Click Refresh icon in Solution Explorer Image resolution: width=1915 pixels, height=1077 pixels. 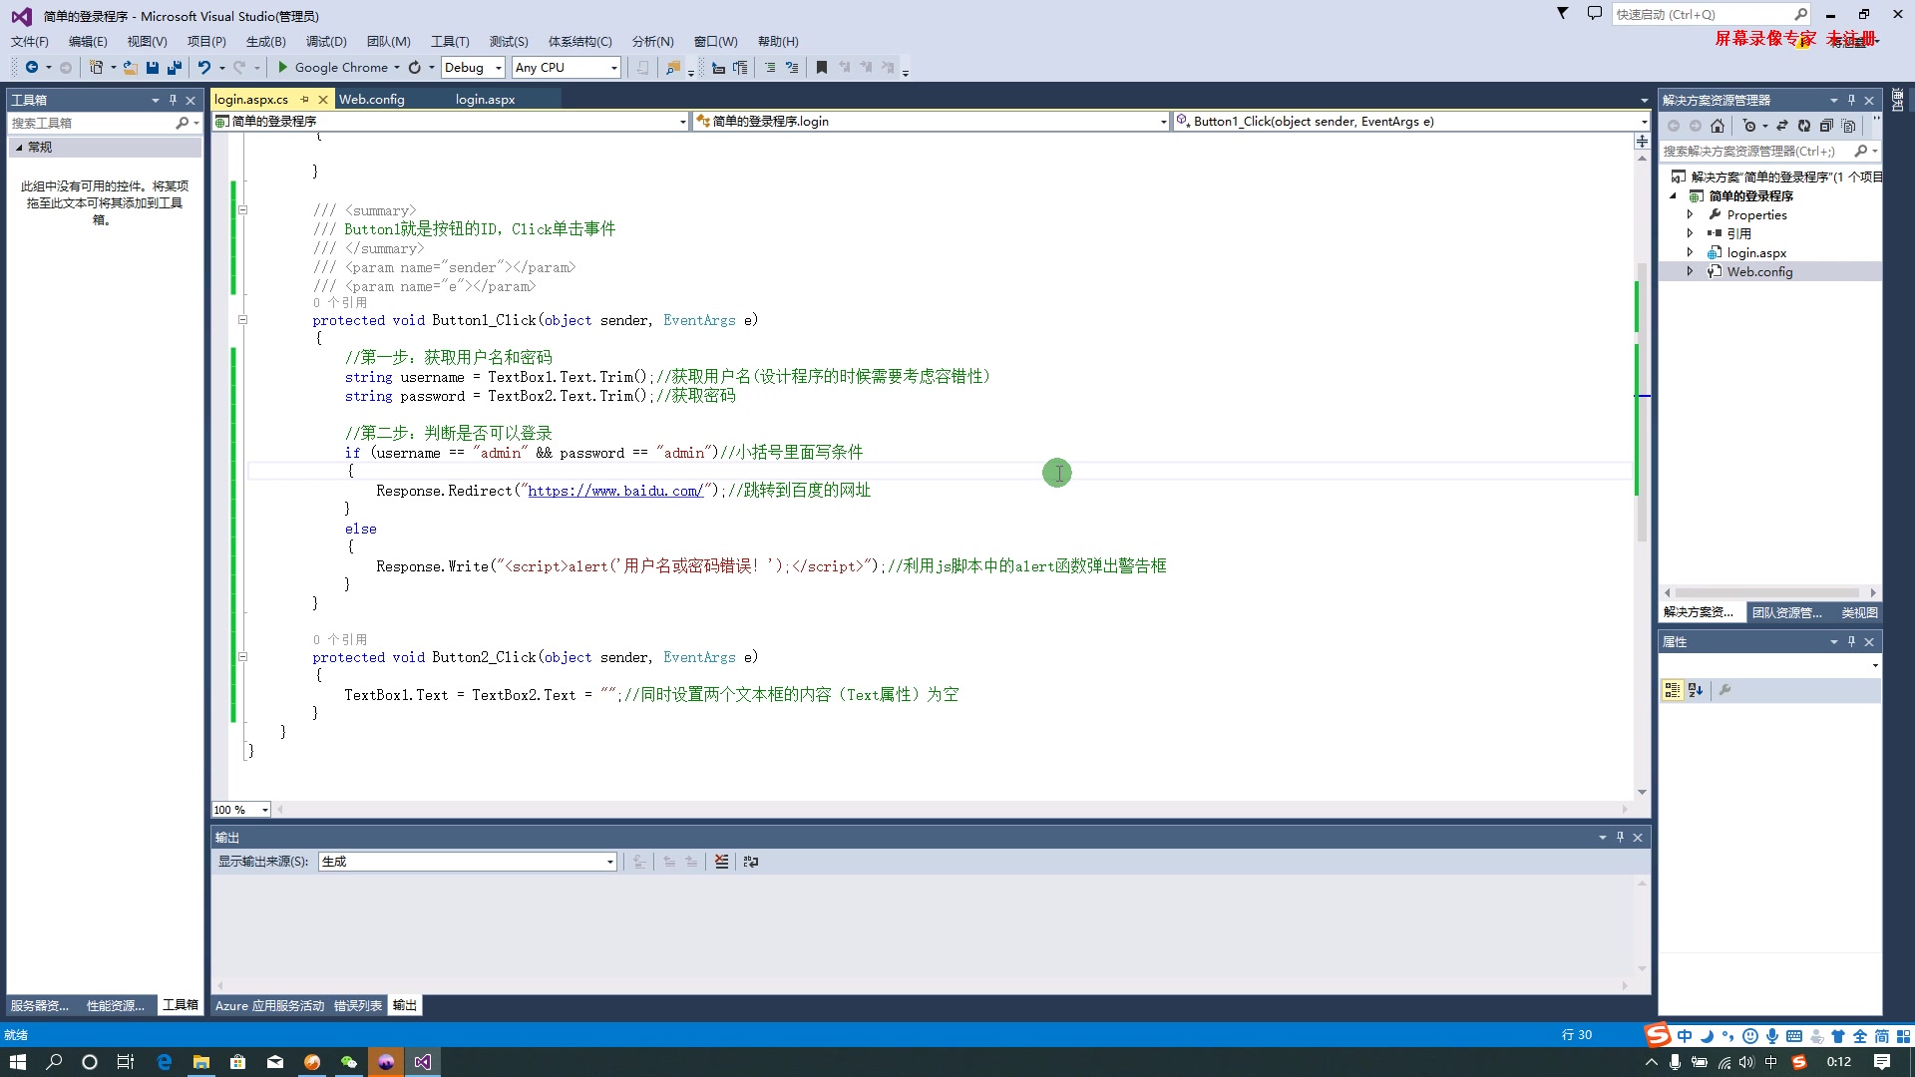point(1804,126)
